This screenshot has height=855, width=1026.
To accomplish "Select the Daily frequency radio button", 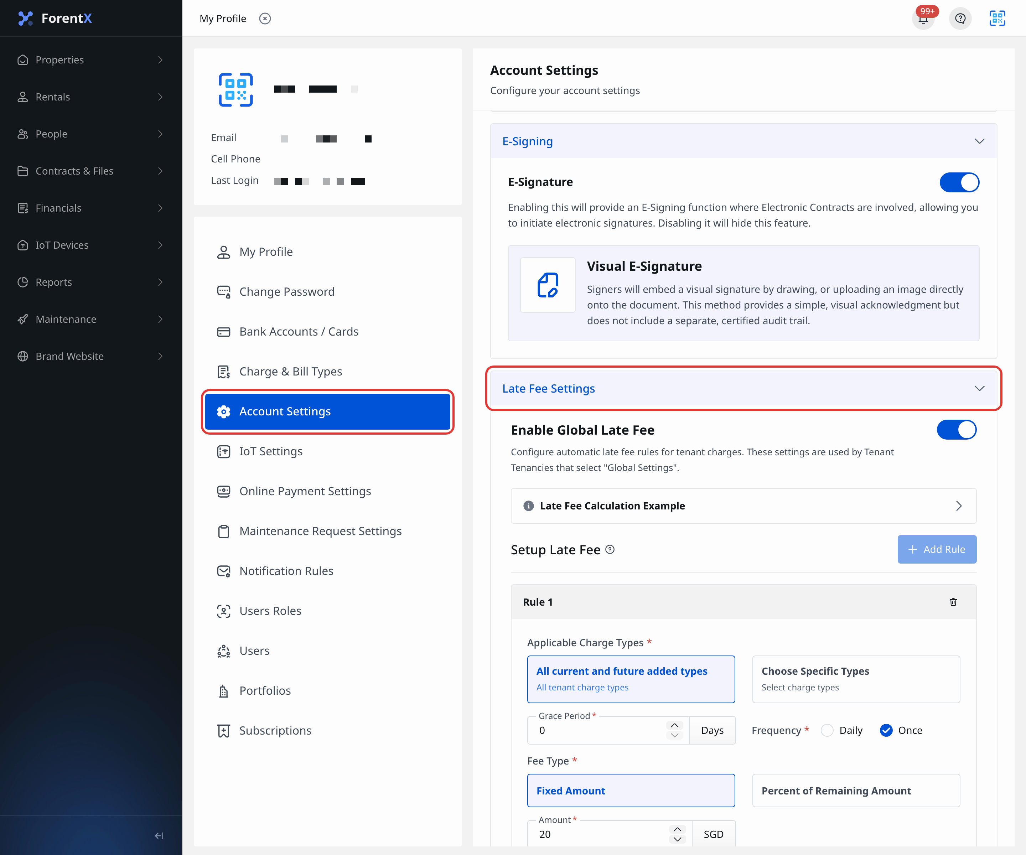I will (x=826, y=730).
